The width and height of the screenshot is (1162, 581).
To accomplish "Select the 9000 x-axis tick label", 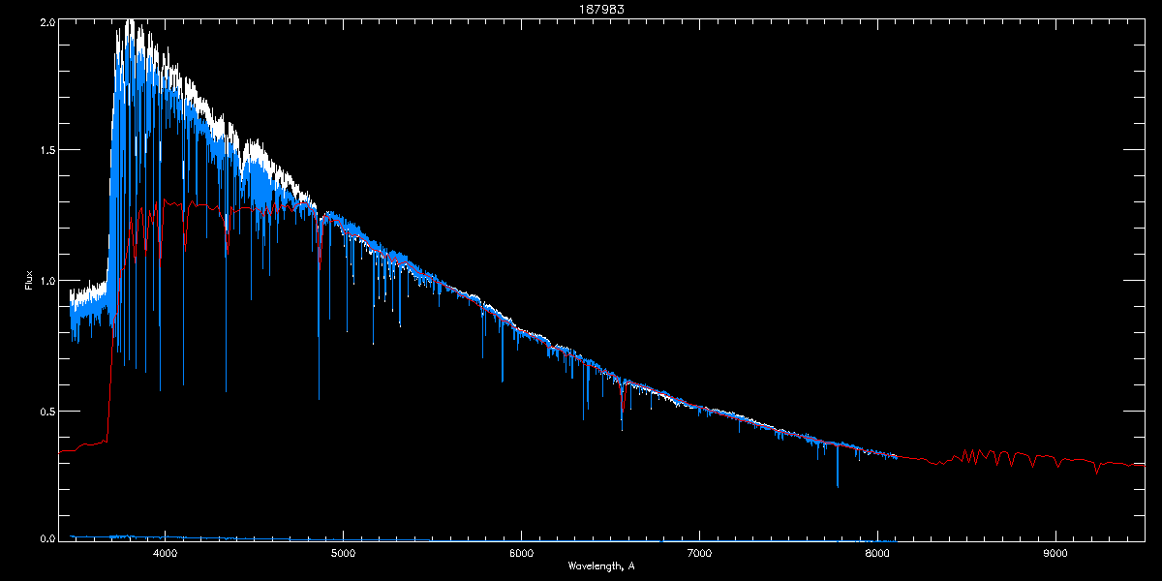I will [x=1055, y=554].
